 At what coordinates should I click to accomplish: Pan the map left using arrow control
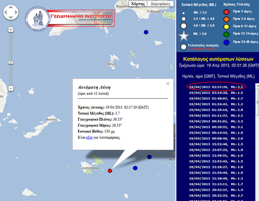5,14
